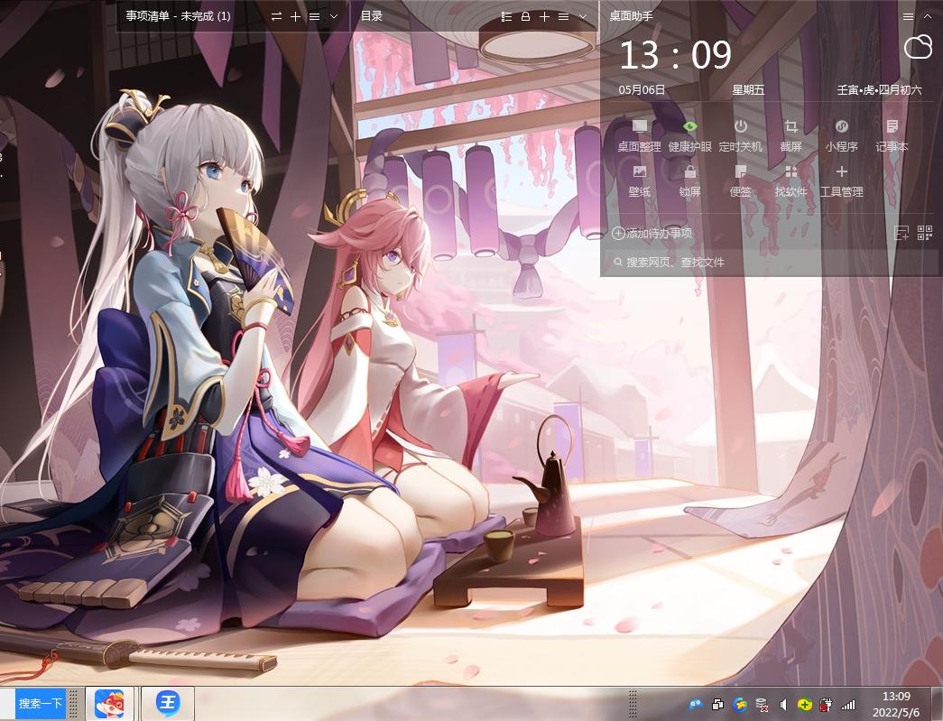943x721 pixels.
Task: Open 工具管理 tool management
Action: (x=841, y=181)
